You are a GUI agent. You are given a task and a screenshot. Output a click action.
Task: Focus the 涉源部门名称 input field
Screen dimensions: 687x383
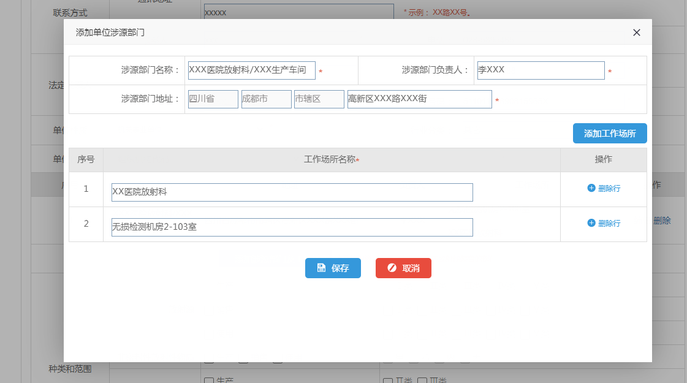click(x=251, y=70)
